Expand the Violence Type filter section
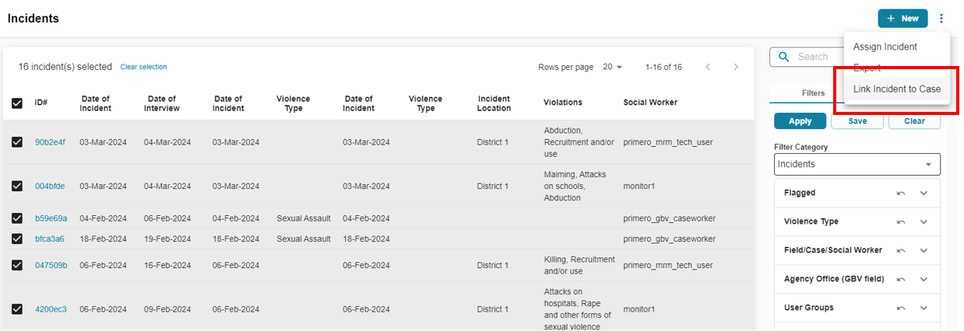The image size is (964, 331). click(924, 221)
